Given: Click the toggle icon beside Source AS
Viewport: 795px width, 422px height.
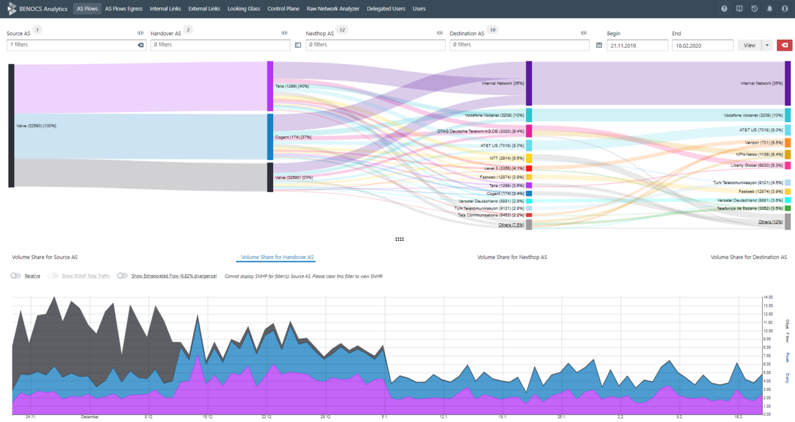Looking at the screenshot, I should [140, 33].
